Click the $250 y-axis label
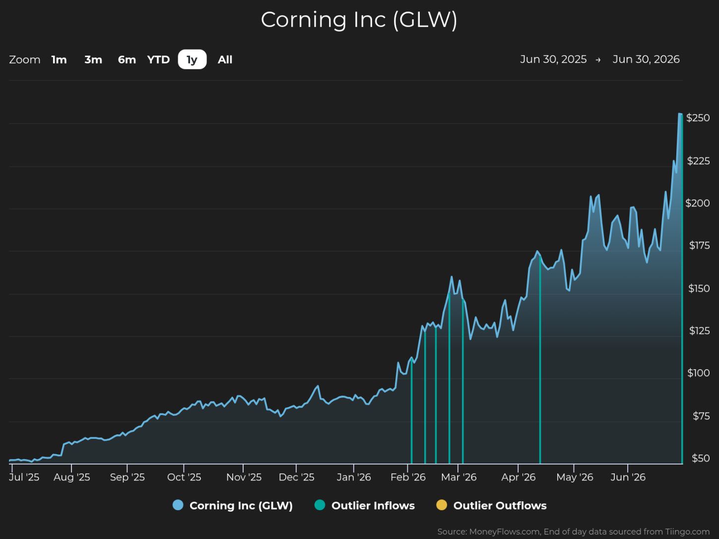719x539 pixels. pos(698,118)
